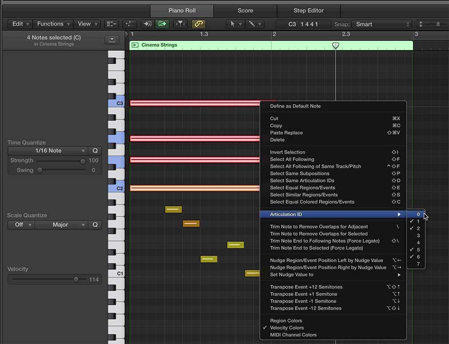Toggle checked Articulation ID 6

[x=416, y=257]
